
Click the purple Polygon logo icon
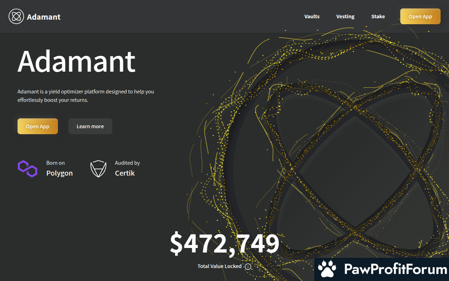pyautogui.click(x=28, y=169)
